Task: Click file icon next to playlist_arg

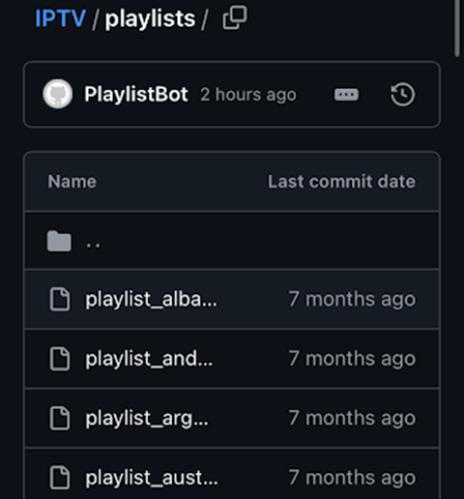Action: 60,418
